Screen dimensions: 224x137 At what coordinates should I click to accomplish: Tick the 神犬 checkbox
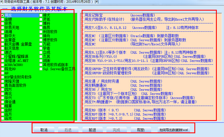41,15
